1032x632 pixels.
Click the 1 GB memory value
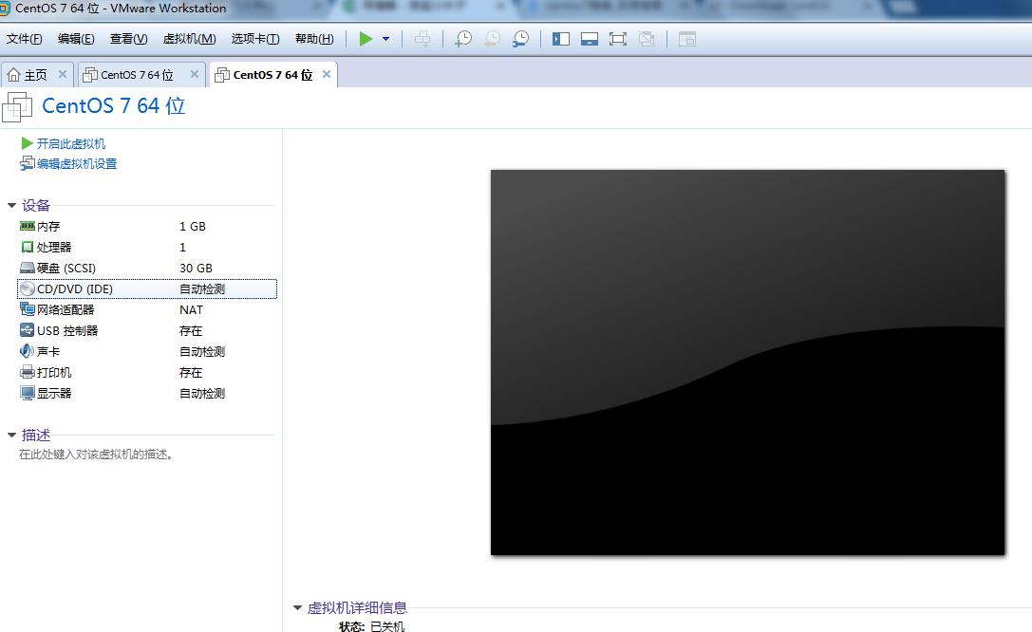[192, 226]
